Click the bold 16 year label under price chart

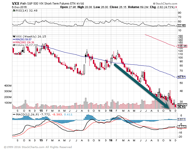click(x=111, y=111)
